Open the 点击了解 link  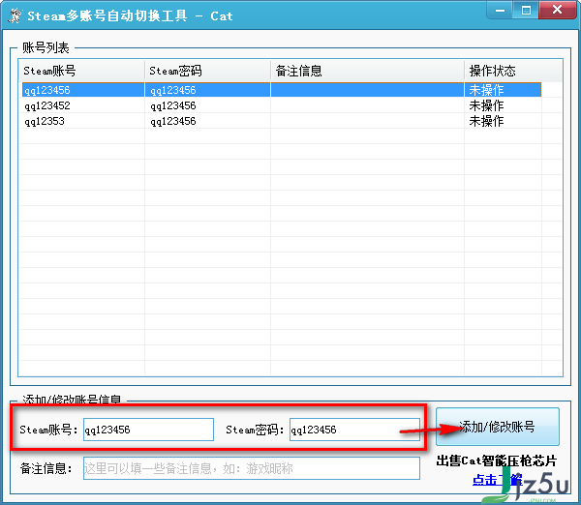coord(498,480)
